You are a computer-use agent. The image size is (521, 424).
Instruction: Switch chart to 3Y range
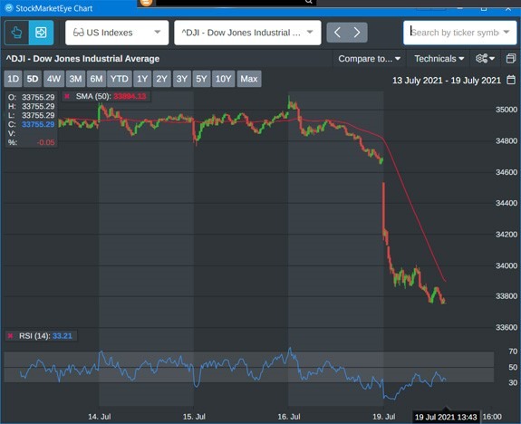click(182, 79)
